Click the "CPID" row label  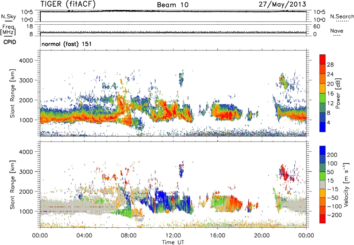click(10, 42)
